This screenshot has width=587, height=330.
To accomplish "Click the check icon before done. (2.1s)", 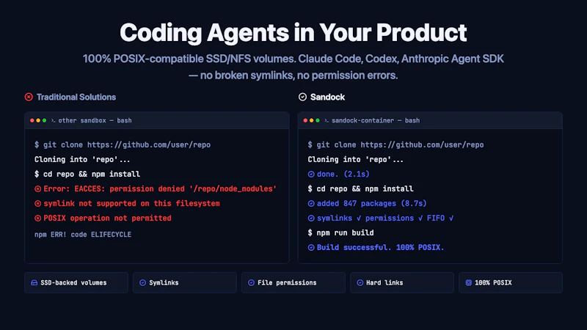I will (x=311, y=174).
